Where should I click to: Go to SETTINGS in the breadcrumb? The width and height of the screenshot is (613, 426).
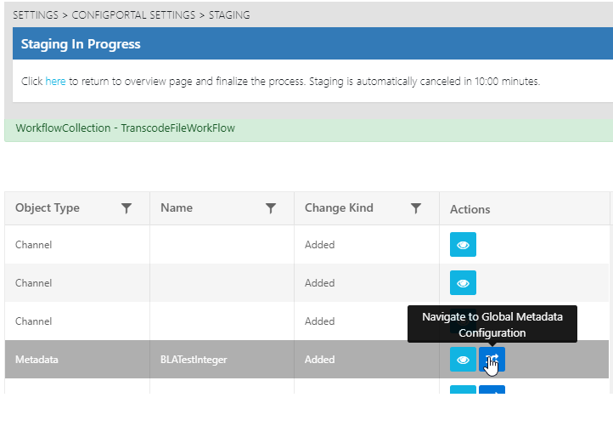(37, 15)
